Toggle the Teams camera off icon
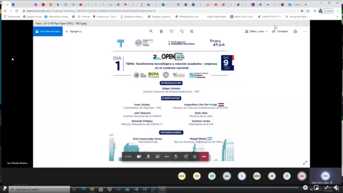This screenshot has height=193, width=343. [139, 157]
